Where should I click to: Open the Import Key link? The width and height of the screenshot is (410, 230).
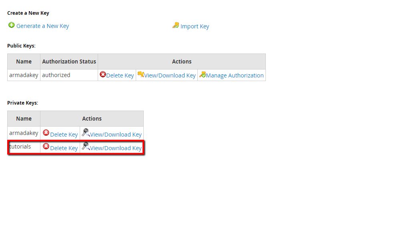pyautogui.click(x=195, y=26)
